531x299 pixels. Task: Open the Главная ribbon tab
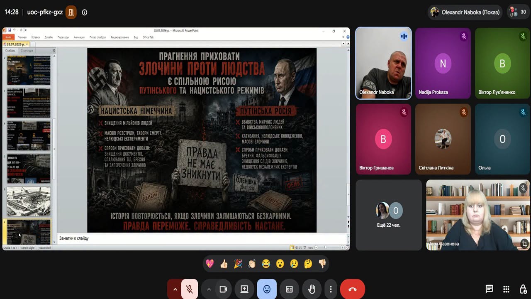tap(22, 37)
